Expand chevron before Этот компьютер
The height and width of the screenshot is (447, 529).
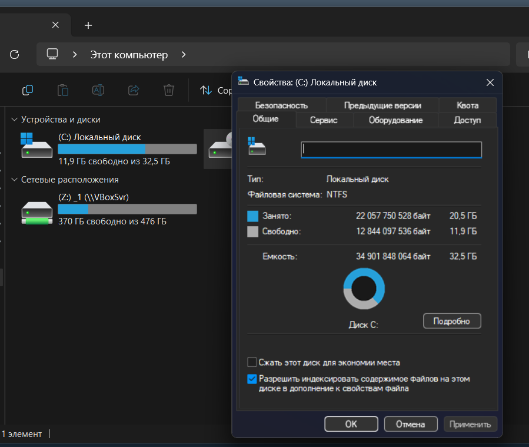75,54
